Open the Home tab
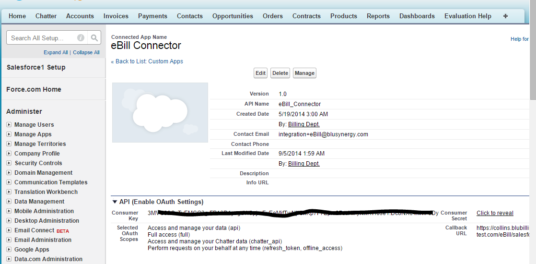The height and width of the screenshot is (264, 536). click(x=17, y=16)
